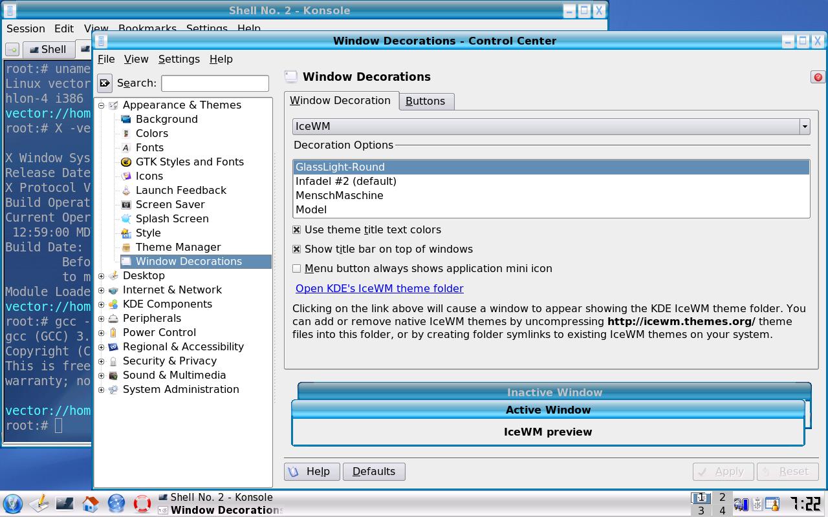Expand the Power Control branch
The image size is (828, 517).
pos(101,332)
